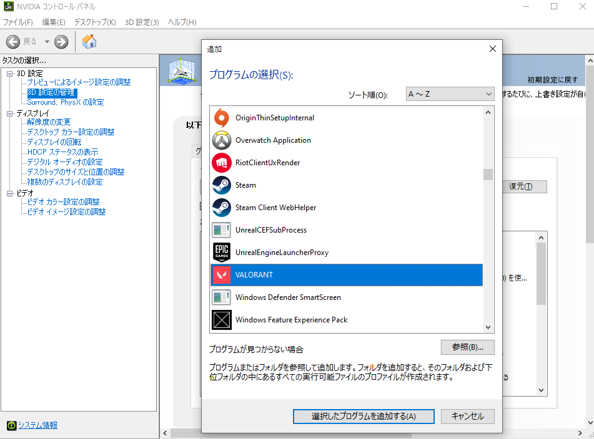Click 選択したプログラムを追加する(A) button
The image size is (594, 439).
point(364,417)
